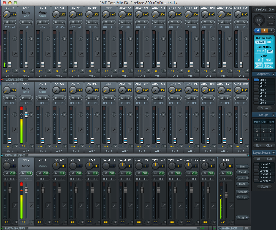Viewport: 276px width, 230px height.
Task: Mute Software Playback AN 3 channel
Action: tap(23, 98)
